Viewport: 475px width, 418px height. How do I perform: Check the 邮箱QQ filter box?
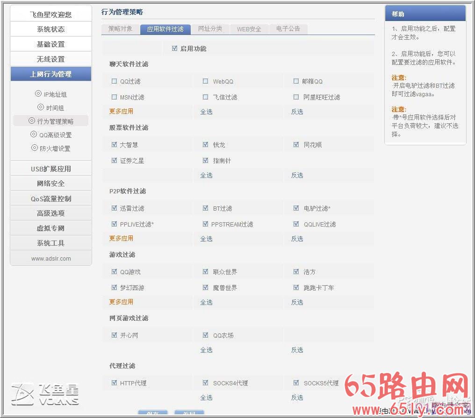tap(296, 81)
